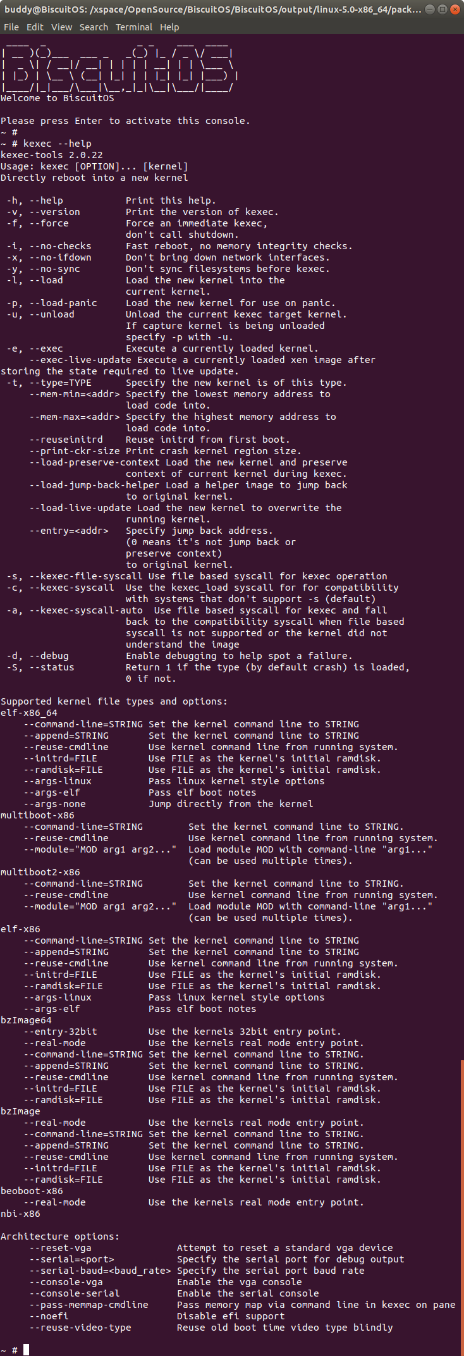The height and width of the screenshot is (1356, 464).
Task: Click the 'Supported kernel file types and options:' heading
Action: tap(114, 701)
